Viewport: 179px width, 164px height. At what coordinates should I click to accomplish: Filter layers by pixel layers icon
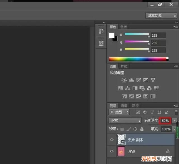tap(138, 112)
